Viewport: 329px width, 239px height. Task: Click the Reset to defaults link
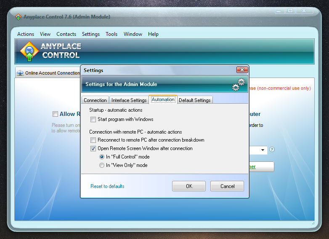coord(107,186)
